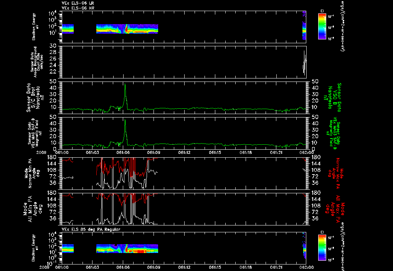
Task: Select the 'Mode Narrow Min PA Angle' label
Action: pyautogui.click(x=31, y=173)
